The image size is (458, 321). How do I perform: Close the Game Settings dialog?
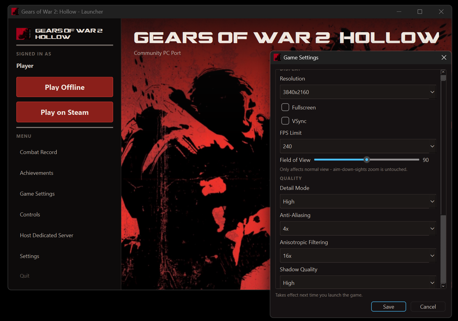[x=444, y=57]
